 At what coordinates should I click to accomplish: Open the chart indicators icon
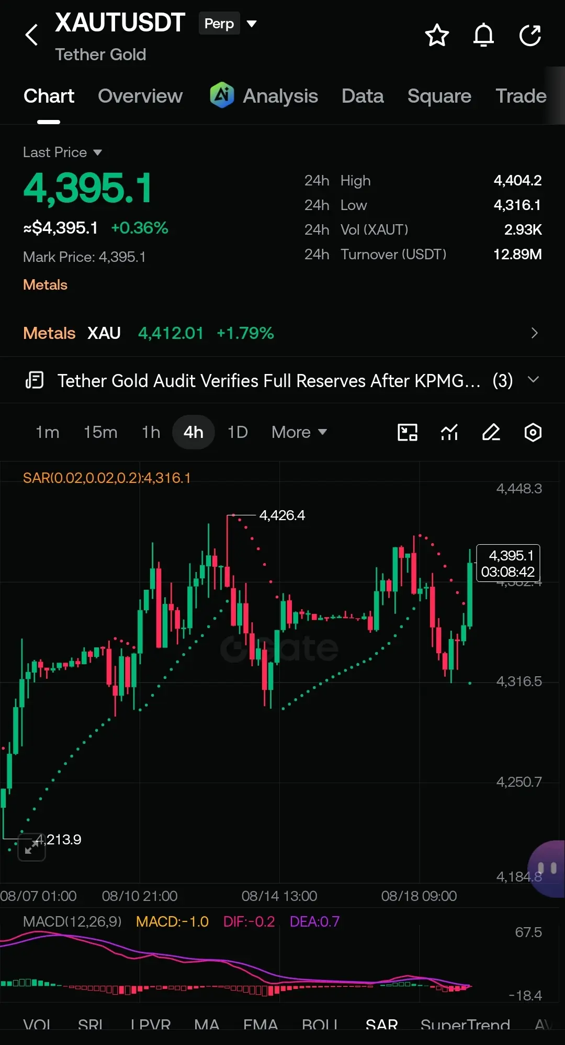(449, 432)
